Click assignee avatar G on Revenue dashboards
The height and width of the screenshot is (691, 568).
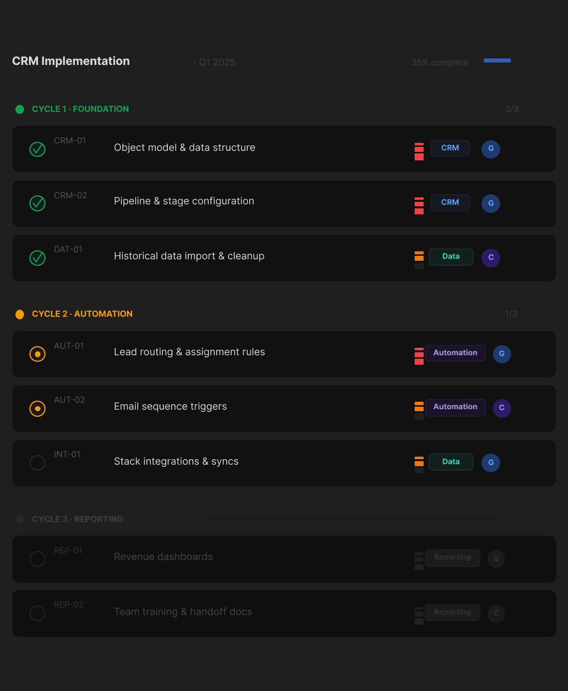(496, 559)
